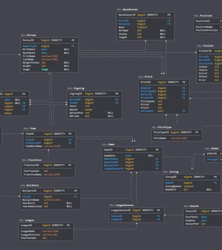This screenshot has height=250, width=222.
Task: Click the dbo.Game table title
Action: [108, 144]
